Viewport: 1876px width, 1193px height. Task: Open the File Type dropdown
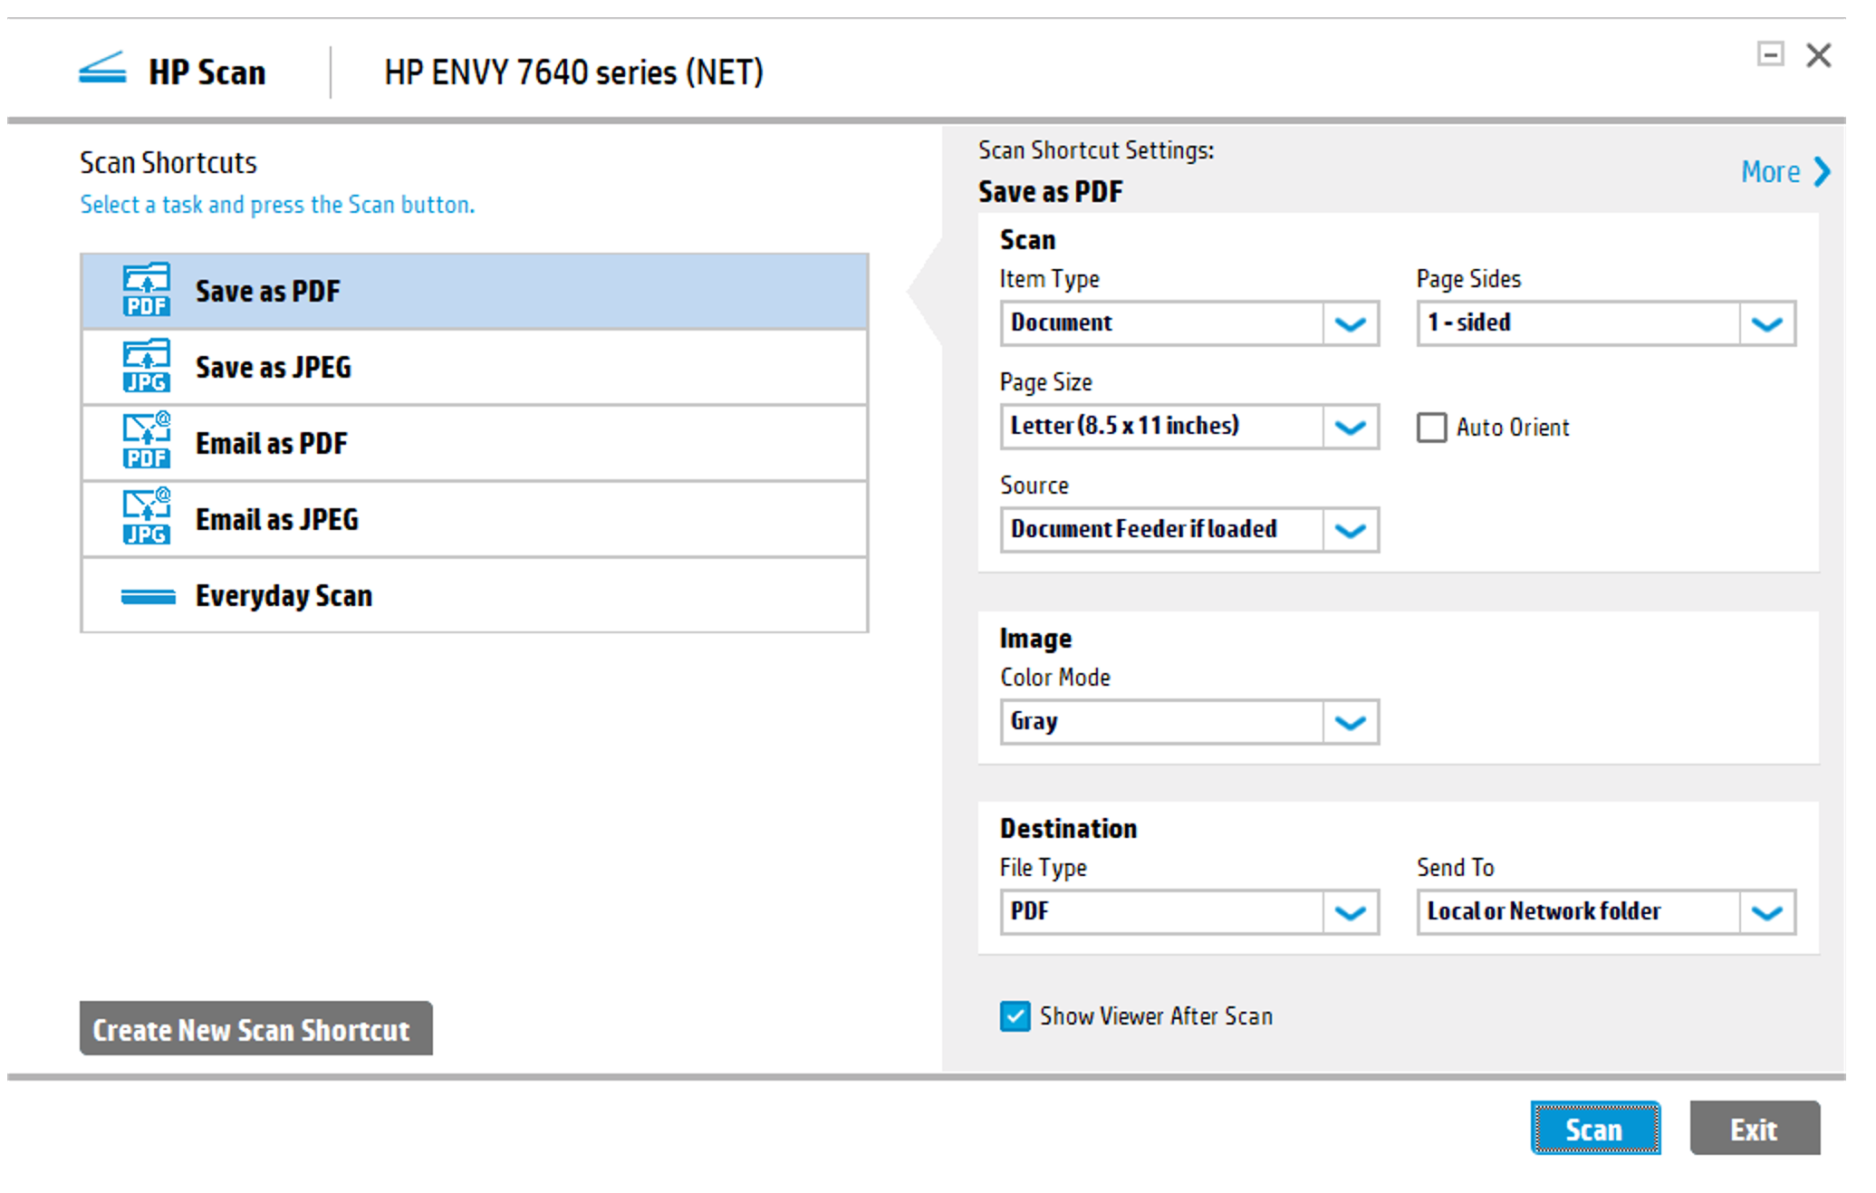pyautogui.click(x=1189, y=912)
